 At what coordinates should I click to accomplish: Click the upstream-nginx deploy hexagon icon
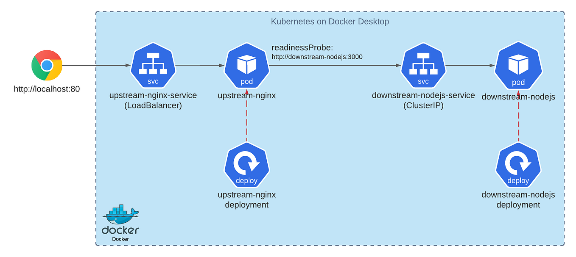click(x=246, y=165)
